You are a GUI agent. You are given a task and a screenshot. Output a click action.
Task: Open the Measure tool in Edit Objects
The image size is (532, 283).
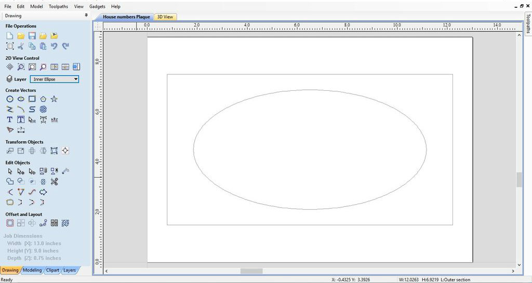(65, 171)
